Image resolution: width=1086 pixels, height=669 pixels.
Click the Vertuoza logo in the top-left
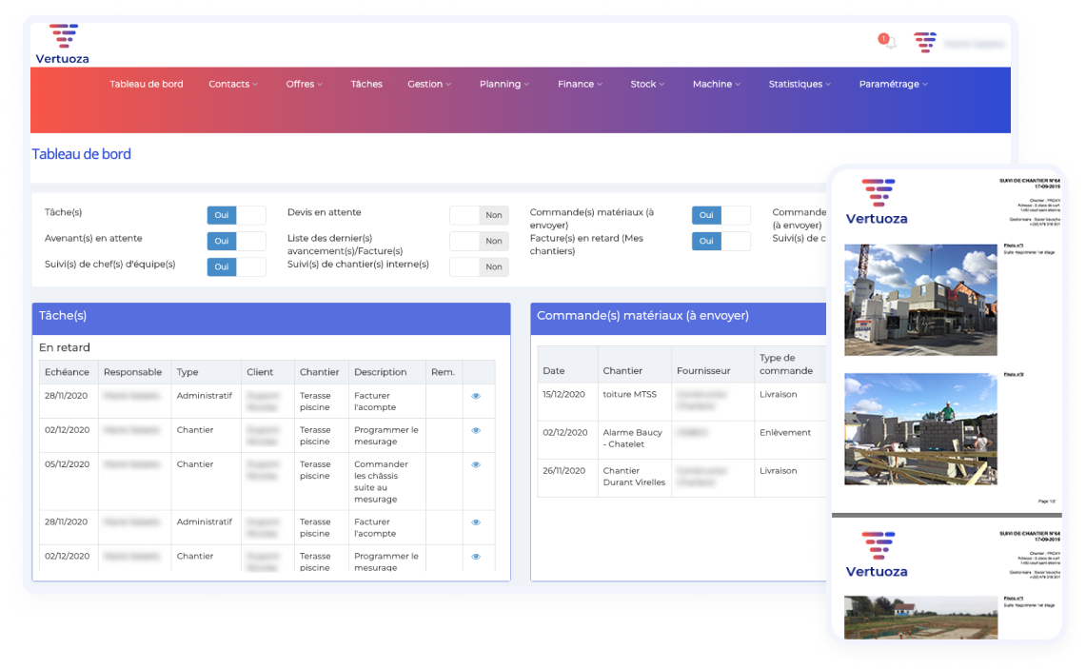(62, 45)
